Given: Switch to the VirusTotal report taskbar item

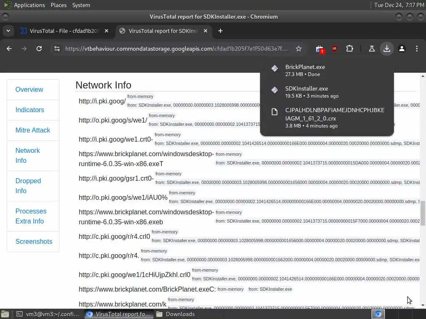Looking at the screenshot, I should pos(119,314).
